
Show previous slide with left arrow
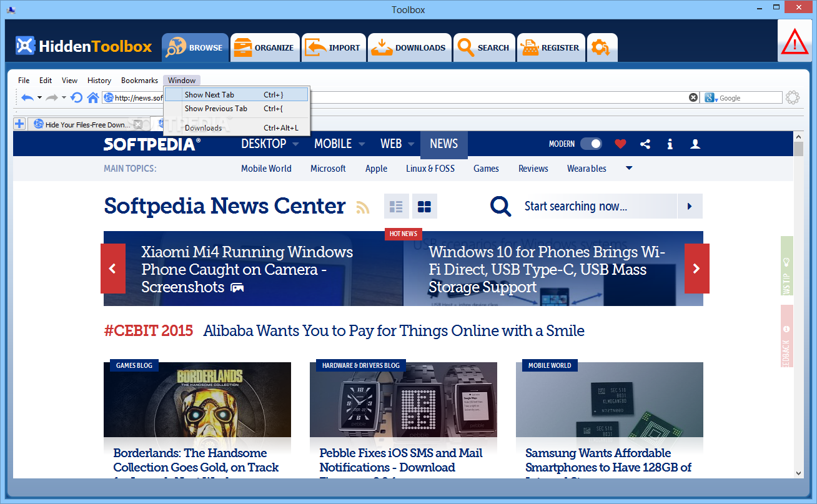113,269
